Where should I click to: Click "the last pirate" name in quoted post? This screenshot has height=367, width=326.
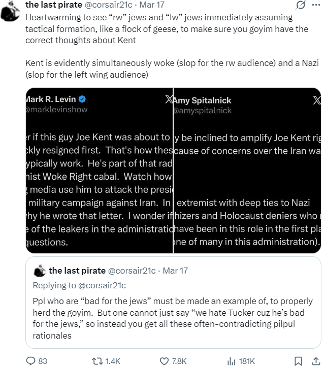(77, 271)
